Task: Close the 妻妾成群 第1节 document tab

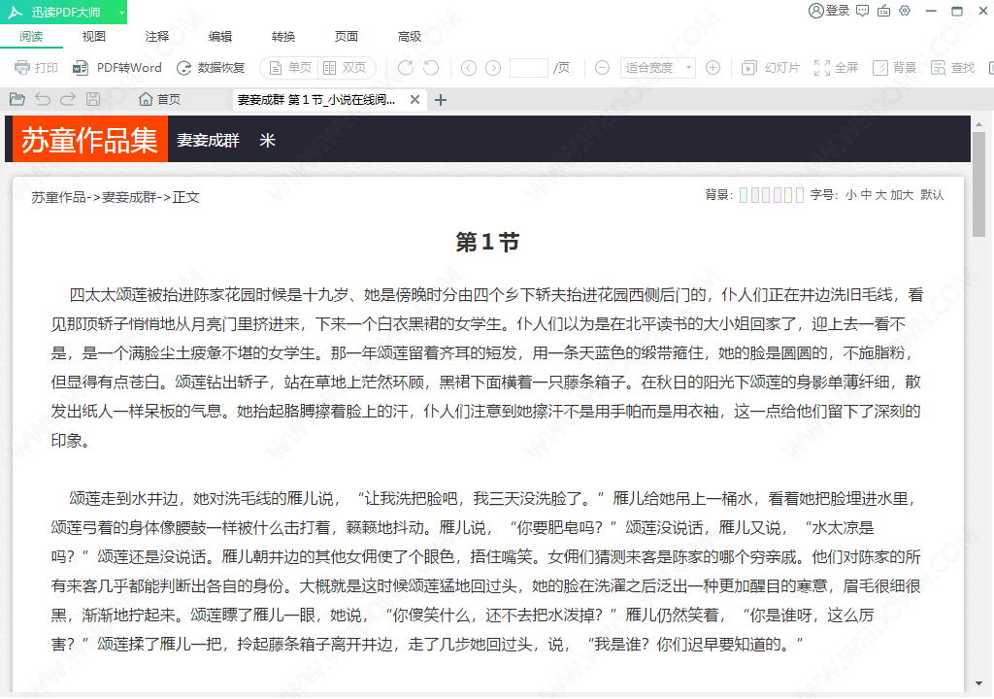Action: coord(414,100)
